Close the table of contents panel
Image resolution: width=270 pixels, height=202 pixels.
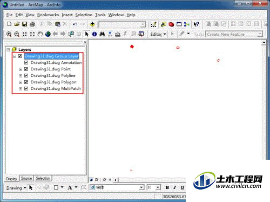[x=85, y=42]
